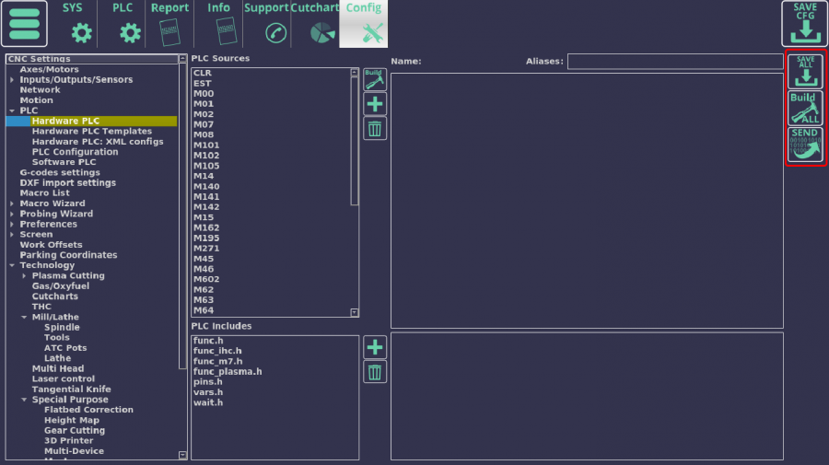Expand Screen tree node
829x465 pixels.
click(12, 235)
